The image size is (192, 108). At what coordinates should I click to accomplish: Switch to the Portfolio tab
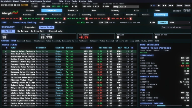73,11
